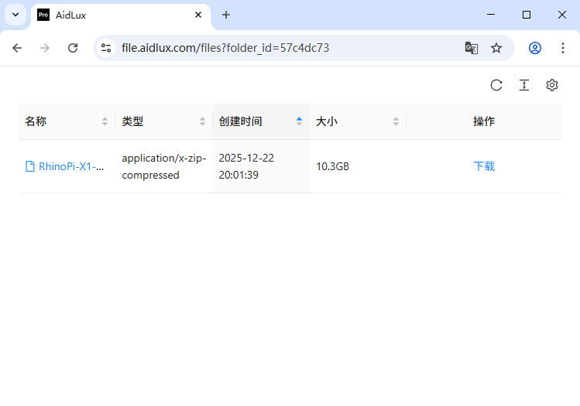Image resolution: width=580 pixels, height=406 pixels.
Task: Bookmark this page with the star icon
Action: (x=496, y=48)
